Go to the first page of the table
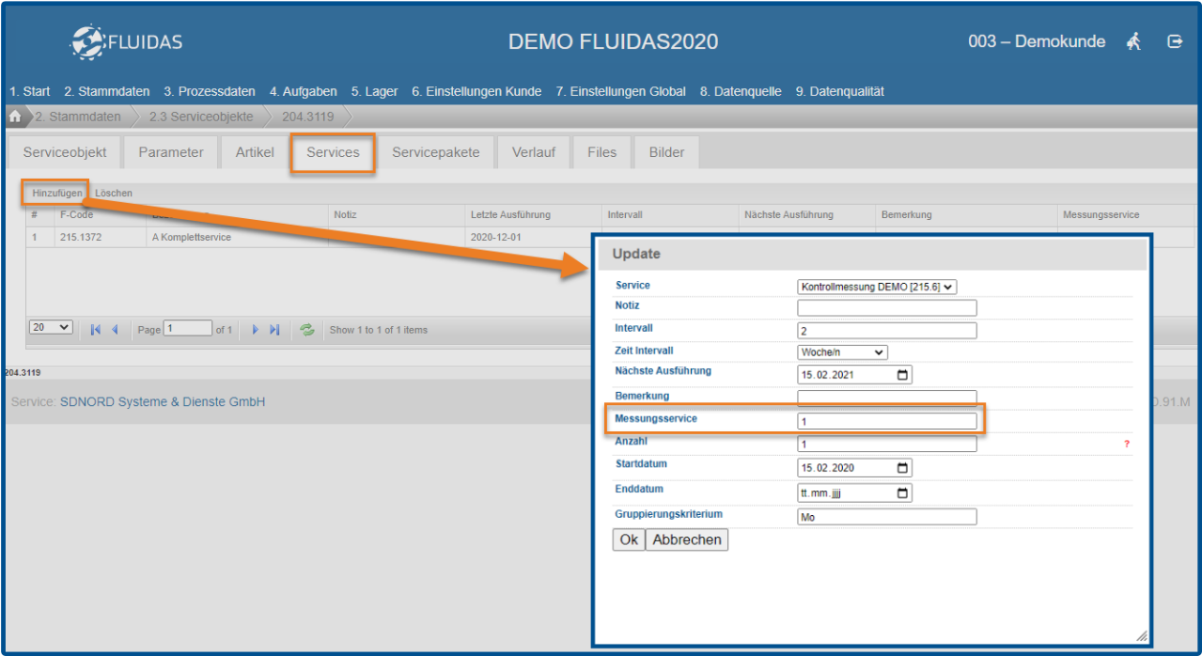 point(96,330)
